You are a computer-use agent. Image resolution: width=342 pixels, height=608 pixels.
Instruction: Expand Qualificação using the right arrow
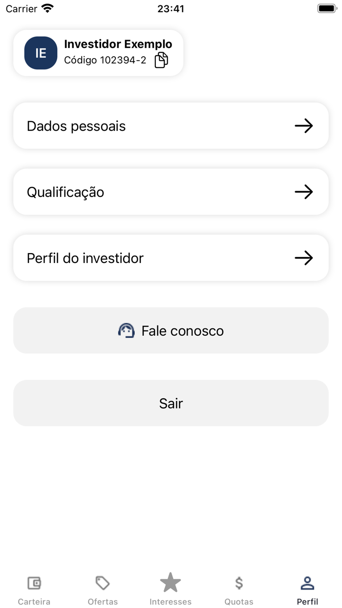(x=304, y=192)
